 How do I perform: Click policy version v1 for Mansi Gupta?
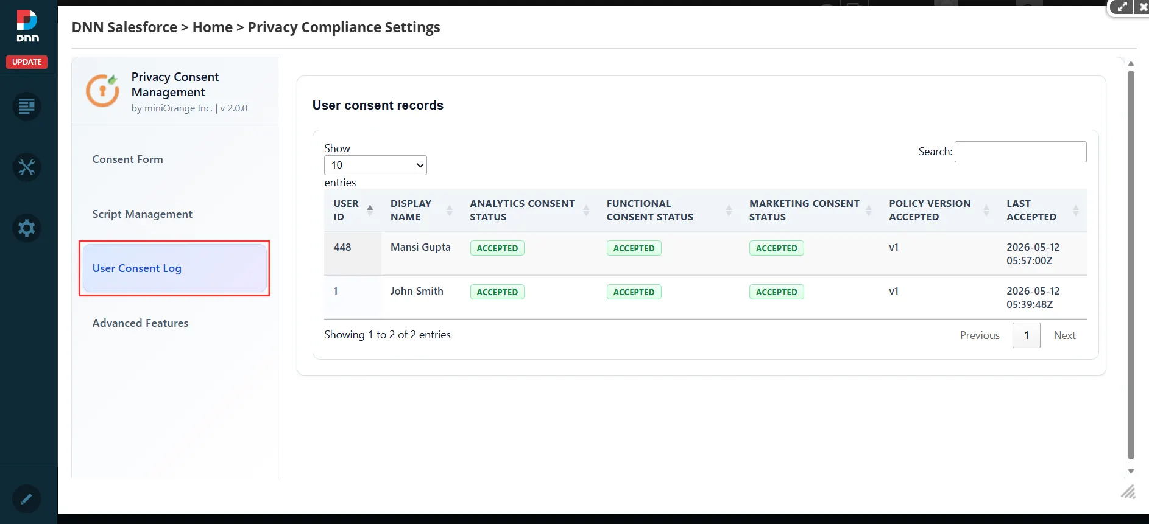pyautogui.click(x=894, y=247)
